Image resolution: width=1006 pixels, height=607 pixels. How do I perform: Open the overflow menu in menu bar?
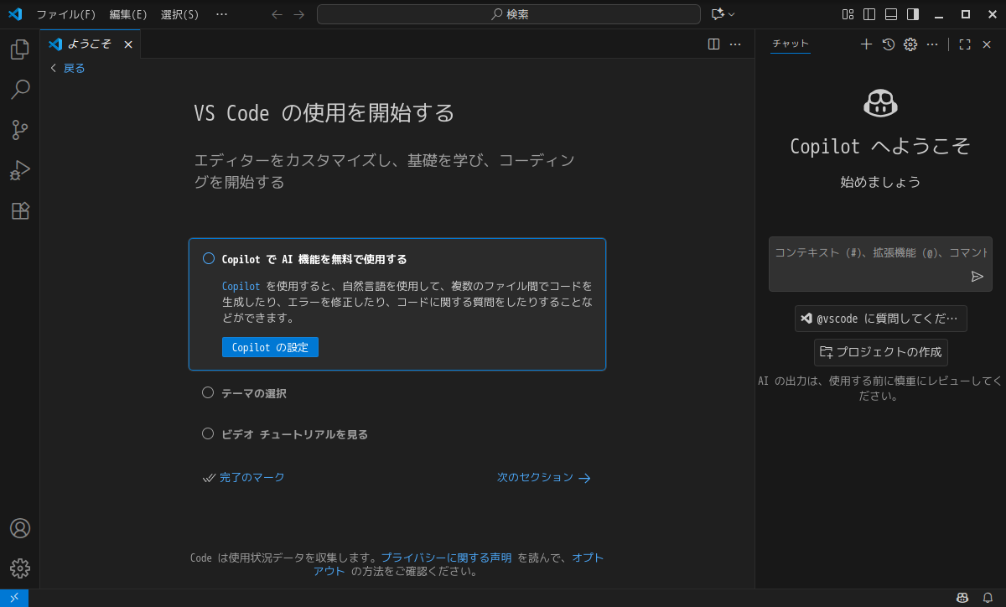click(221, 14)
